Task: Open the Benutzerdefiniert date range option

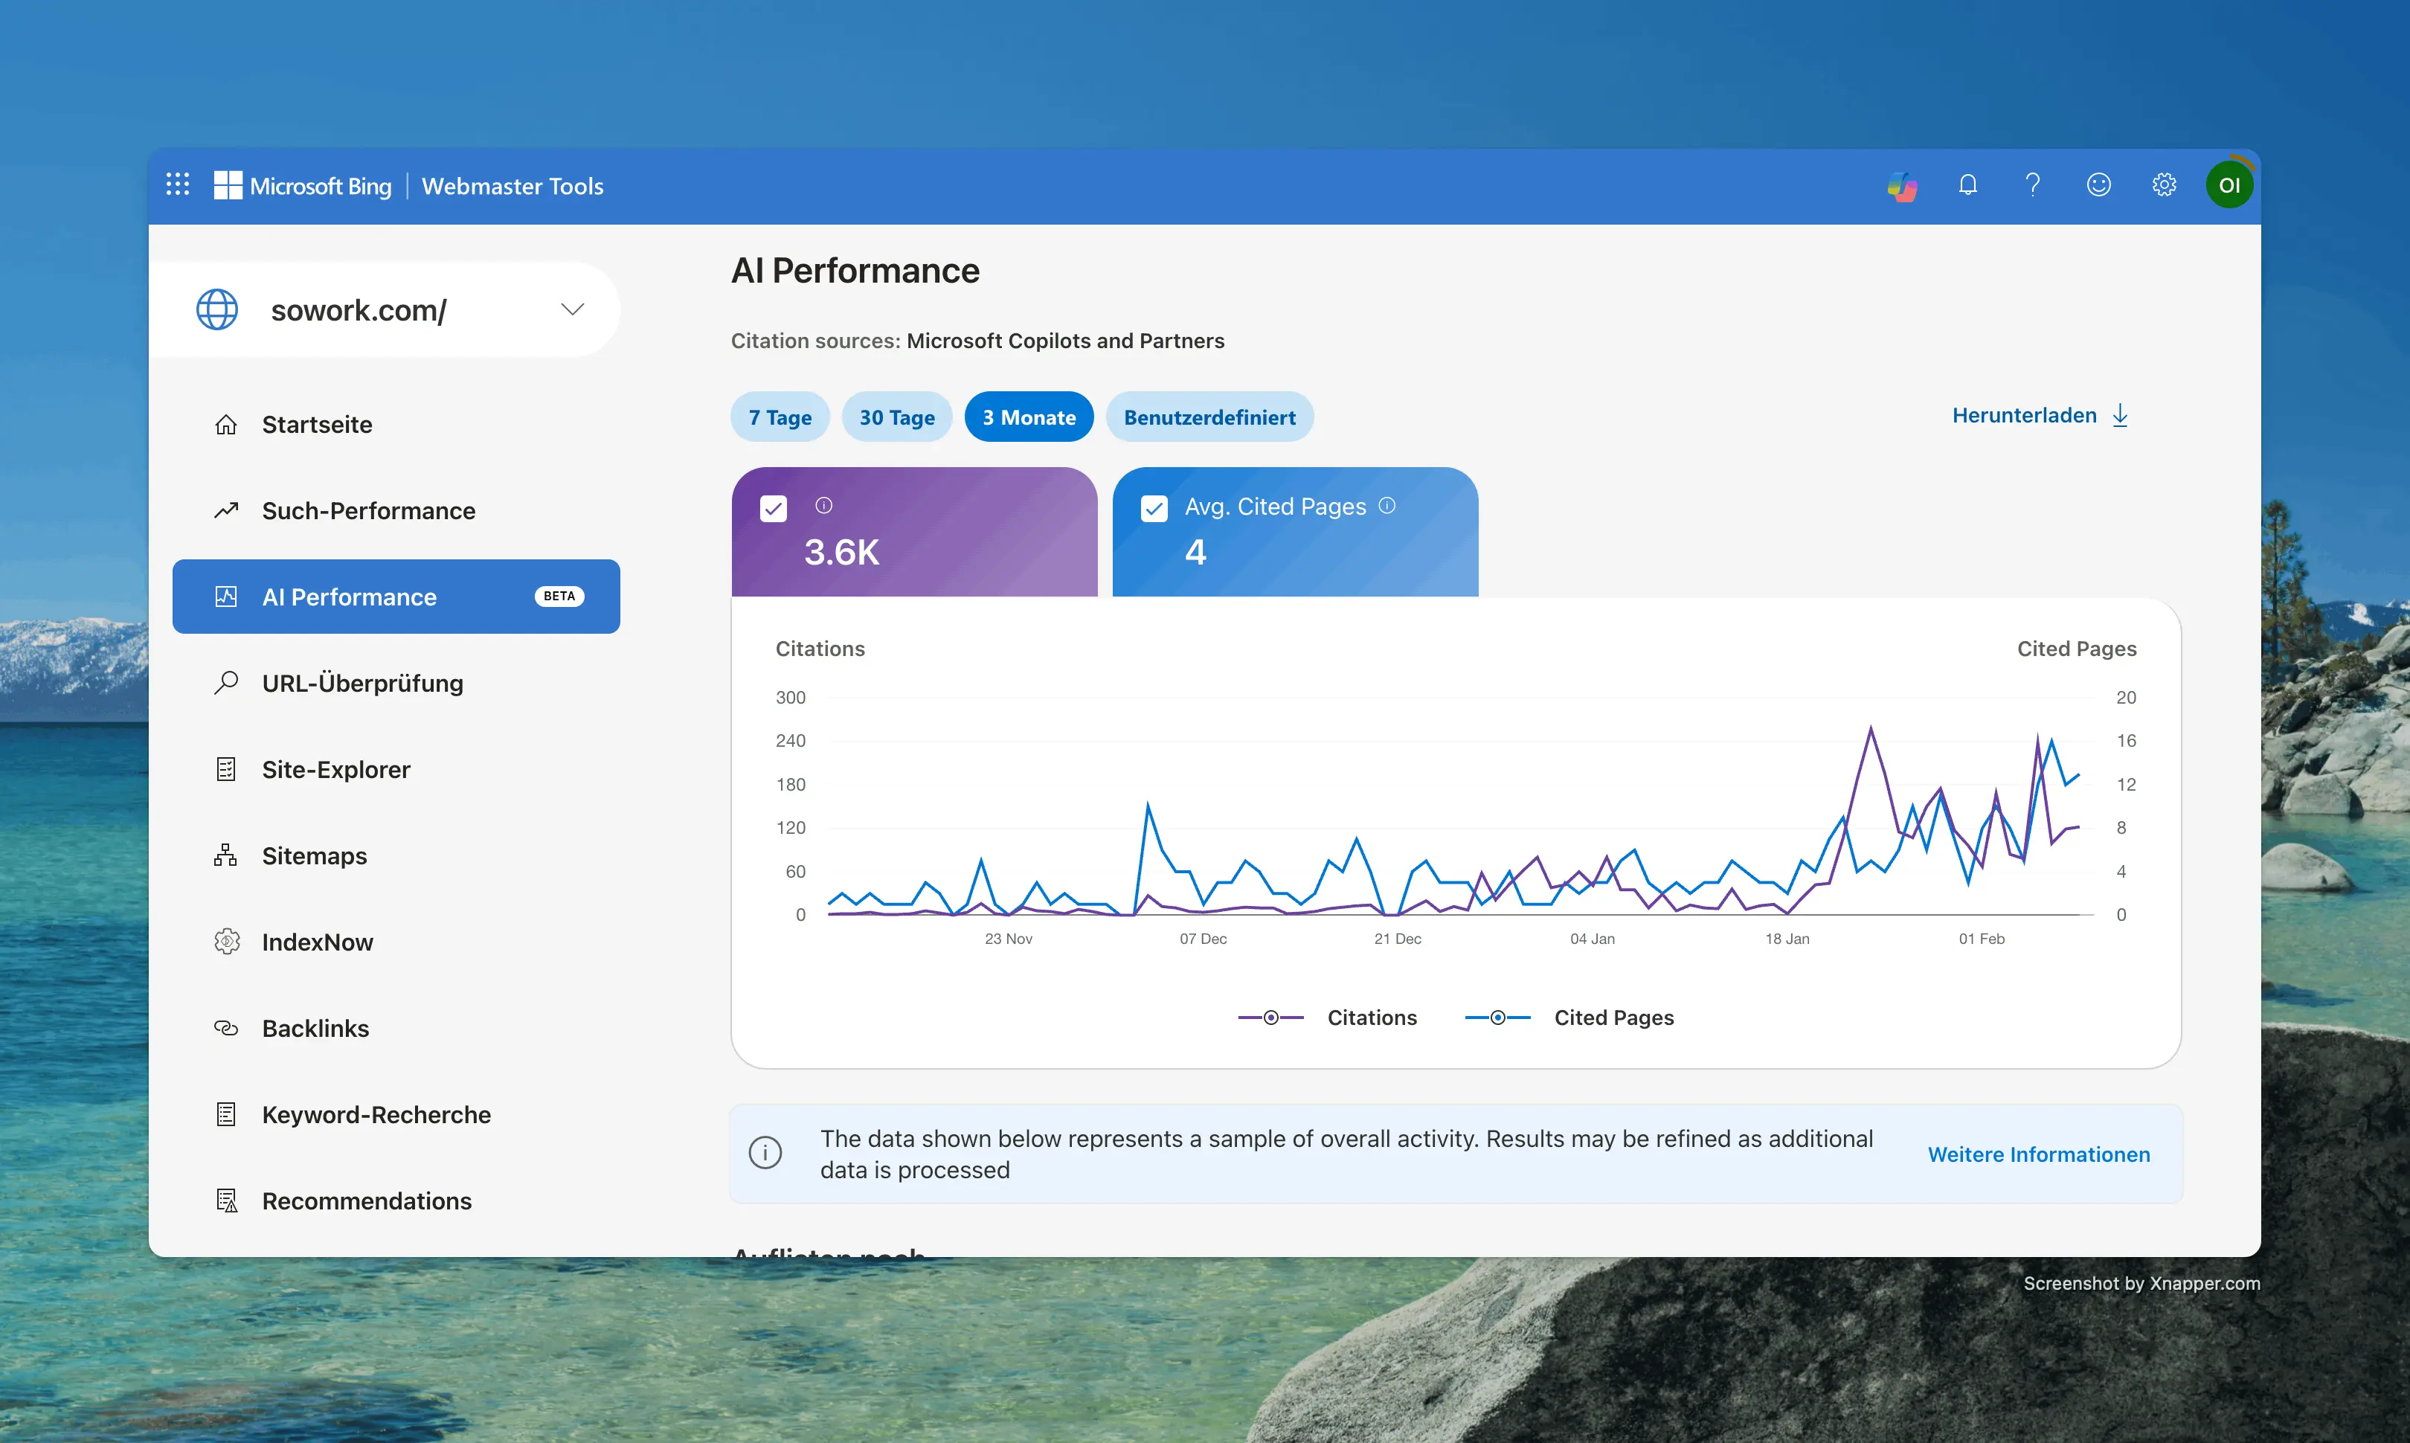Action: pos(1209,417)
